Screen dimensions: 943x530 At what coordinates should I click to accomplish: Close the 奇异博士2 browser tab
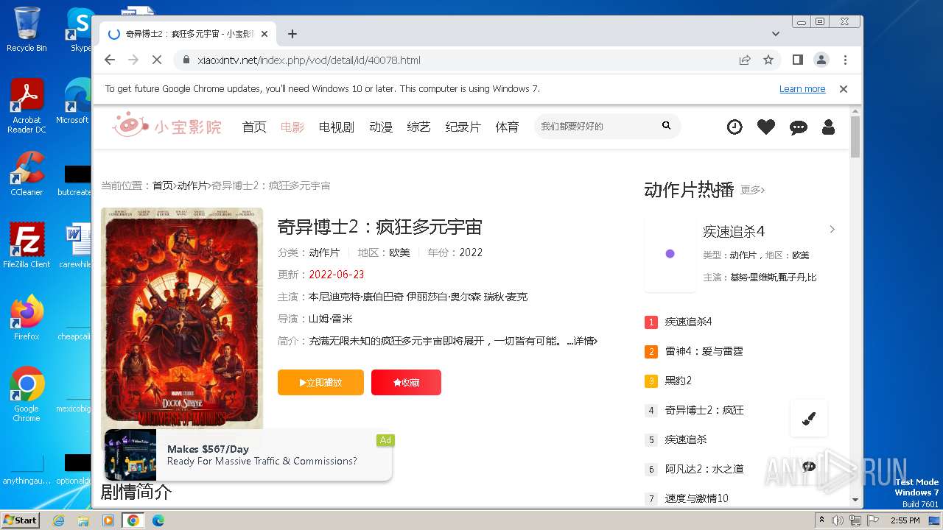(x=264, y=34)
